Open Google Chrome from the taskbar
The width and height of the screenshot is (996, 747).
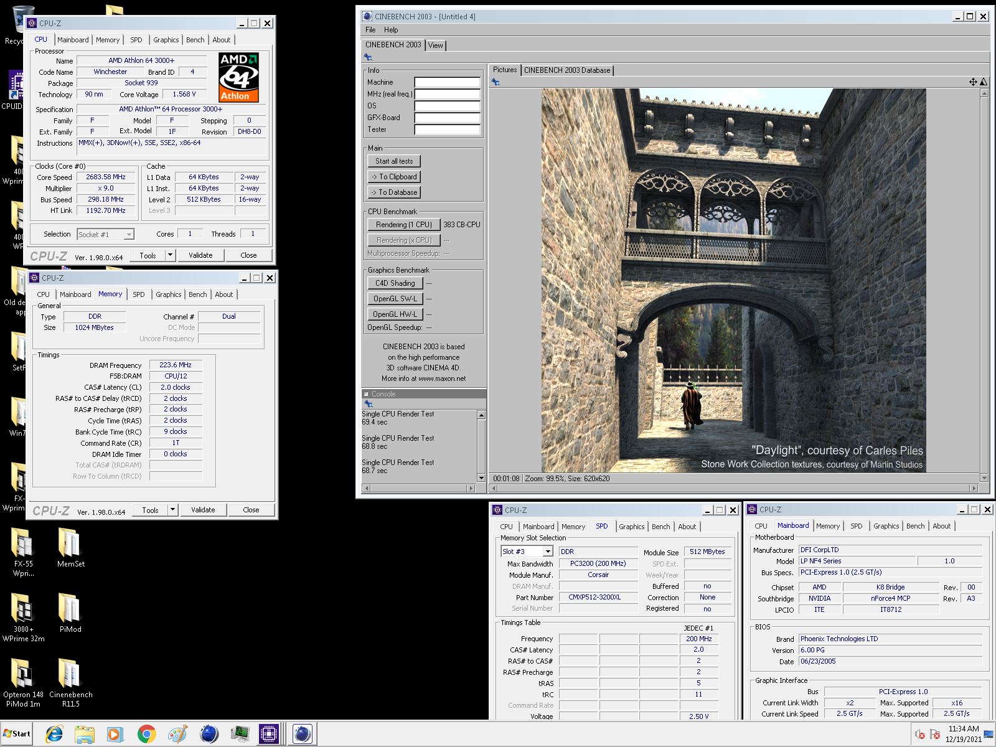tap(146, 734)
